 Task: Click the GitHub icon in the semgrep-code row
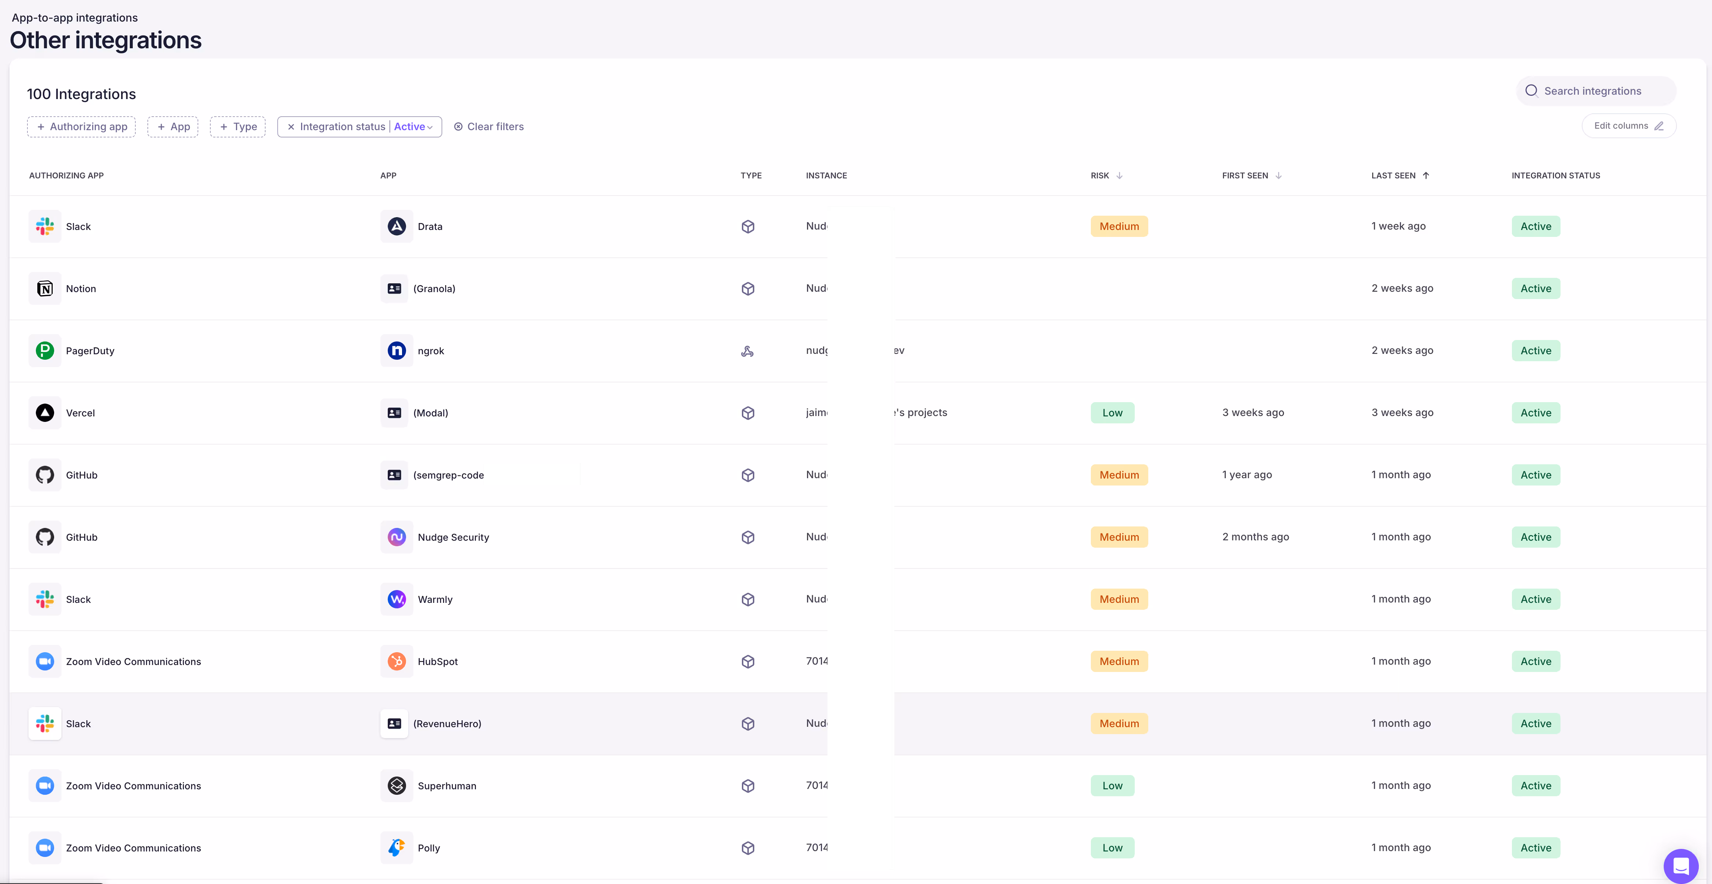(x=45, y=475)
